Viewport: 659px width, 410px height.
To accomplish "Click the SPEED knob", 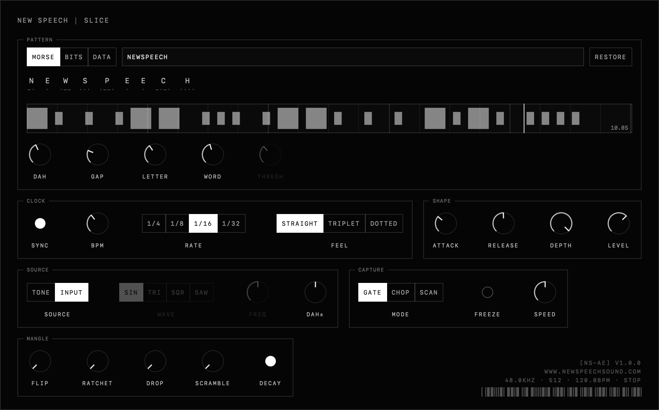I will [545, 292].
